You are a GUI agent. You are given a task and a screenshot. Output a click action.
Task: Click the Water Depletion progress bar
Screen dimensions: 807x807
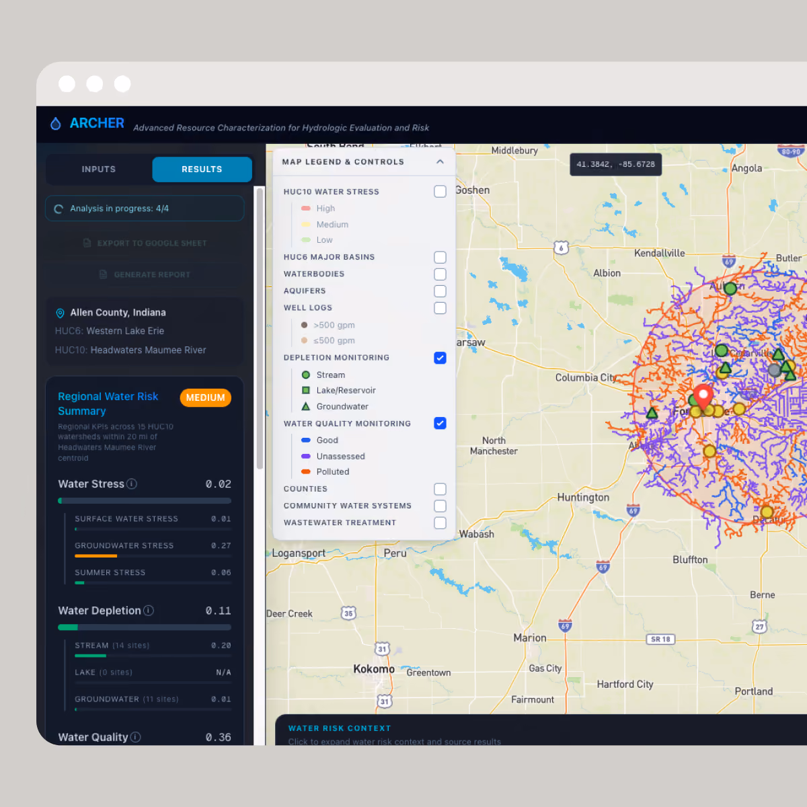[x=145, y=627]
